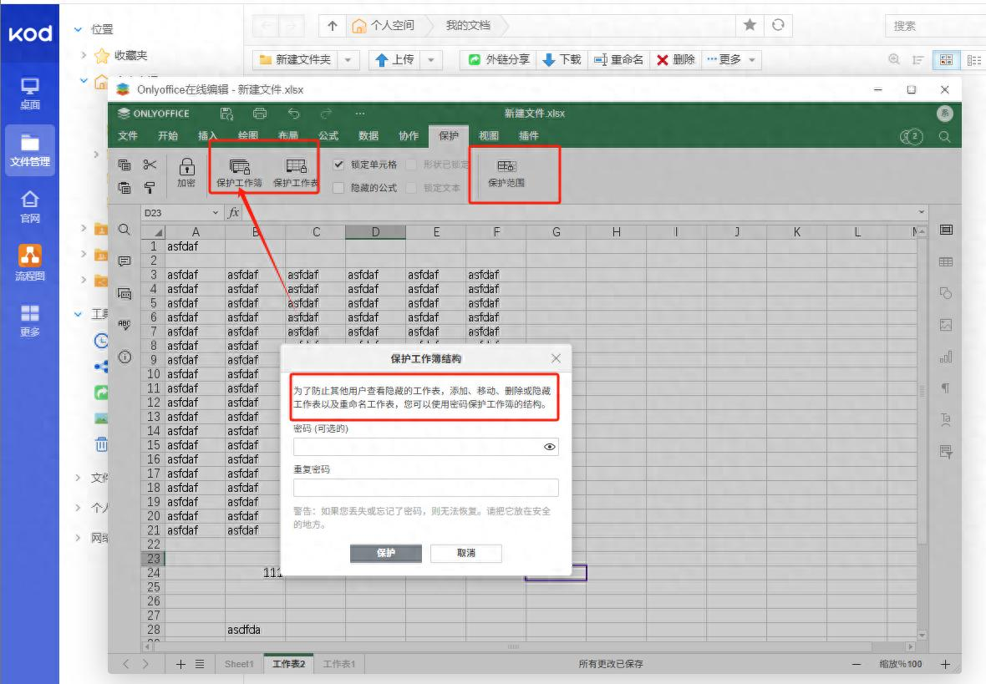The width and height of the screenshot is (986, 684).
Task: Open the about info icon in left panel
Action: point(125,357)
